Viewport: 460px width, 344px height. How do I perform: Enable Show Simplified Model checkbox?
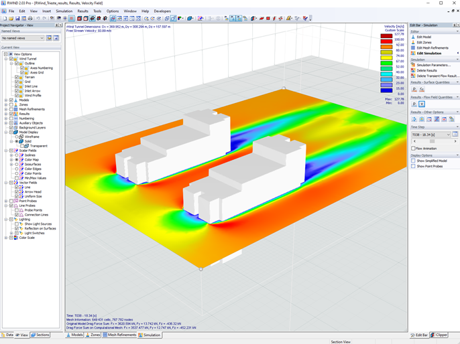pos(413,161)
